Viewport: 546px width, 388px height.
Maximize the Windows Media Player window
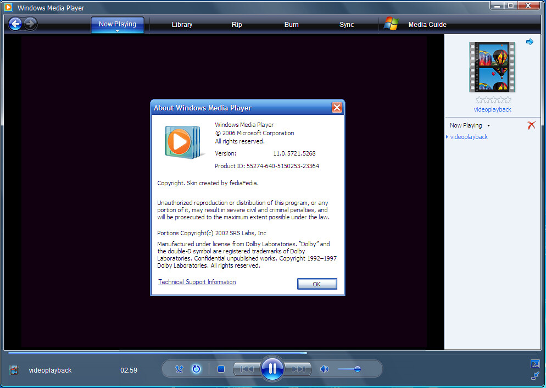510,6
